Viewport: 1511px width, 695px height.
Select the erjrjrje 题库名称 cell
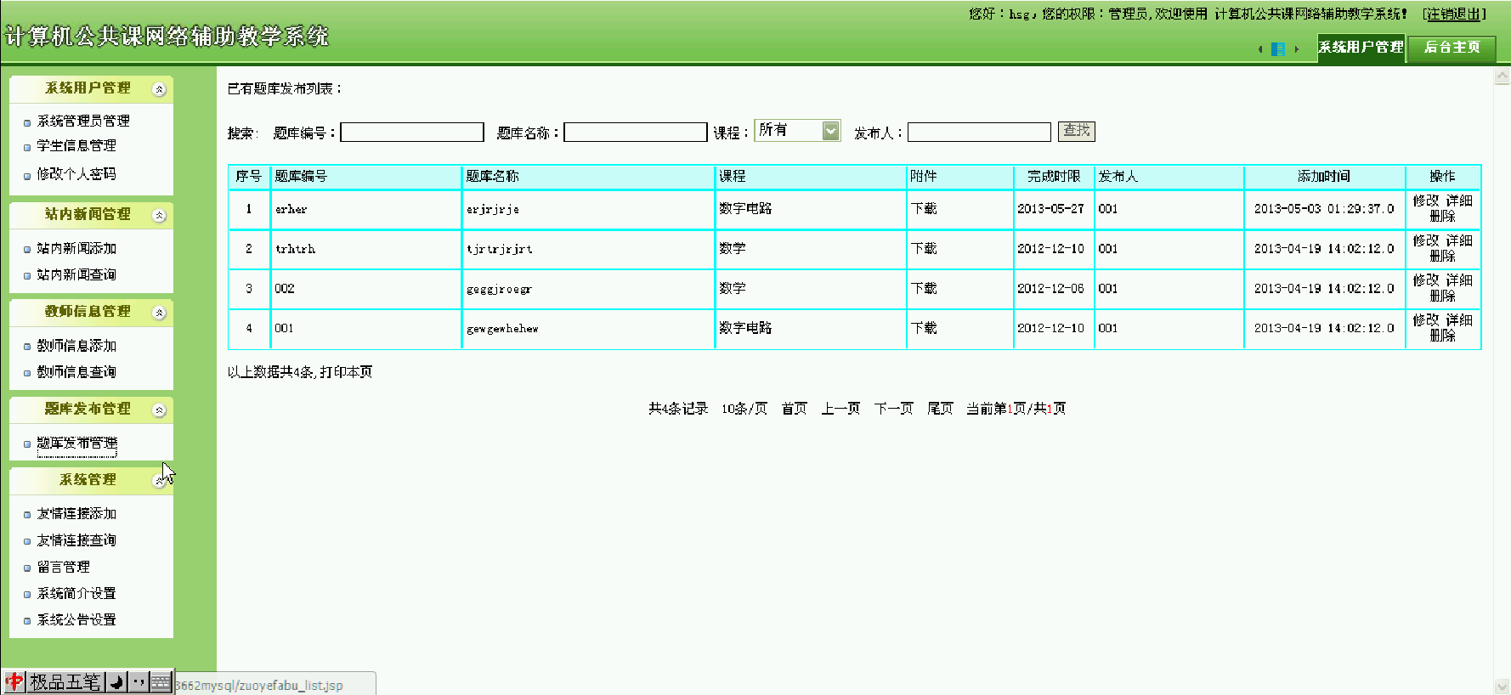click(x=588, y=209)
